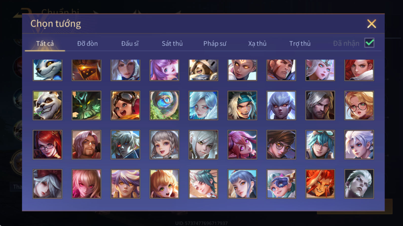Pick the hero wearing blue eye patch
Screen dimensions: 403x226
tap(281, 184)
